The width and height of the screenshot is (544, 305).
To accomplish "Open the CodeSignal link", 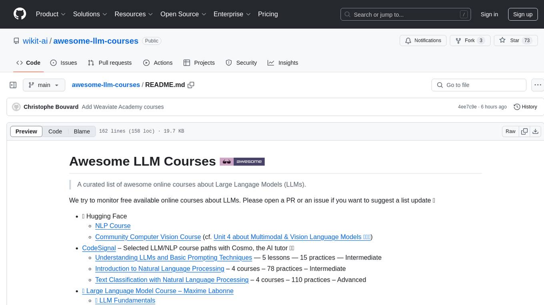I will [99, 248].
